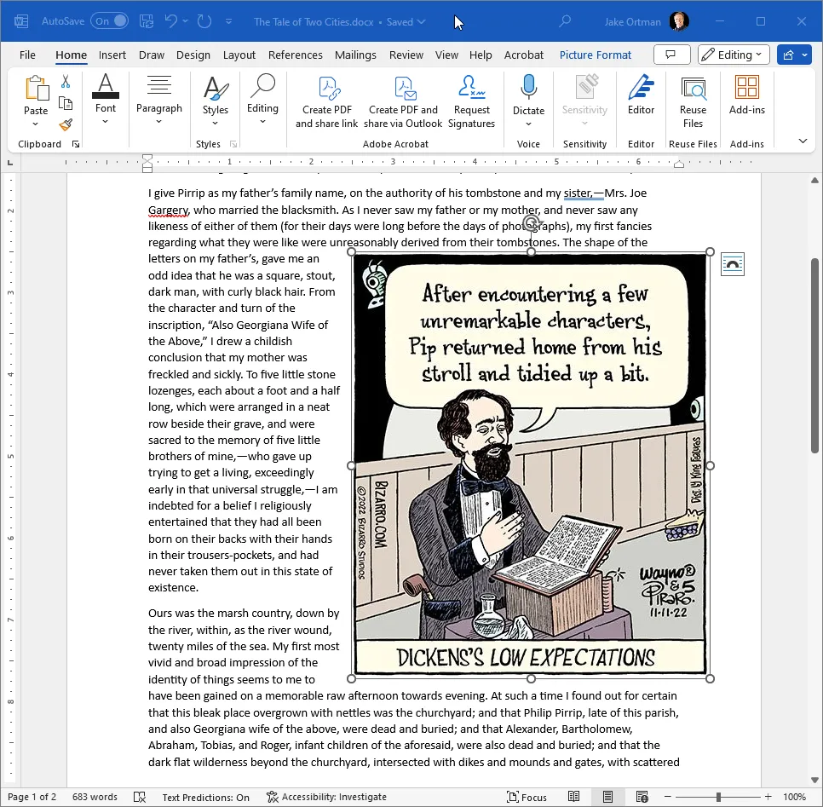Image resolution: width=823 pixels, height=807 pixels.
Task: Open Customize Quick Access Toolbar dropdown
Action: click(x=229, y=21)
